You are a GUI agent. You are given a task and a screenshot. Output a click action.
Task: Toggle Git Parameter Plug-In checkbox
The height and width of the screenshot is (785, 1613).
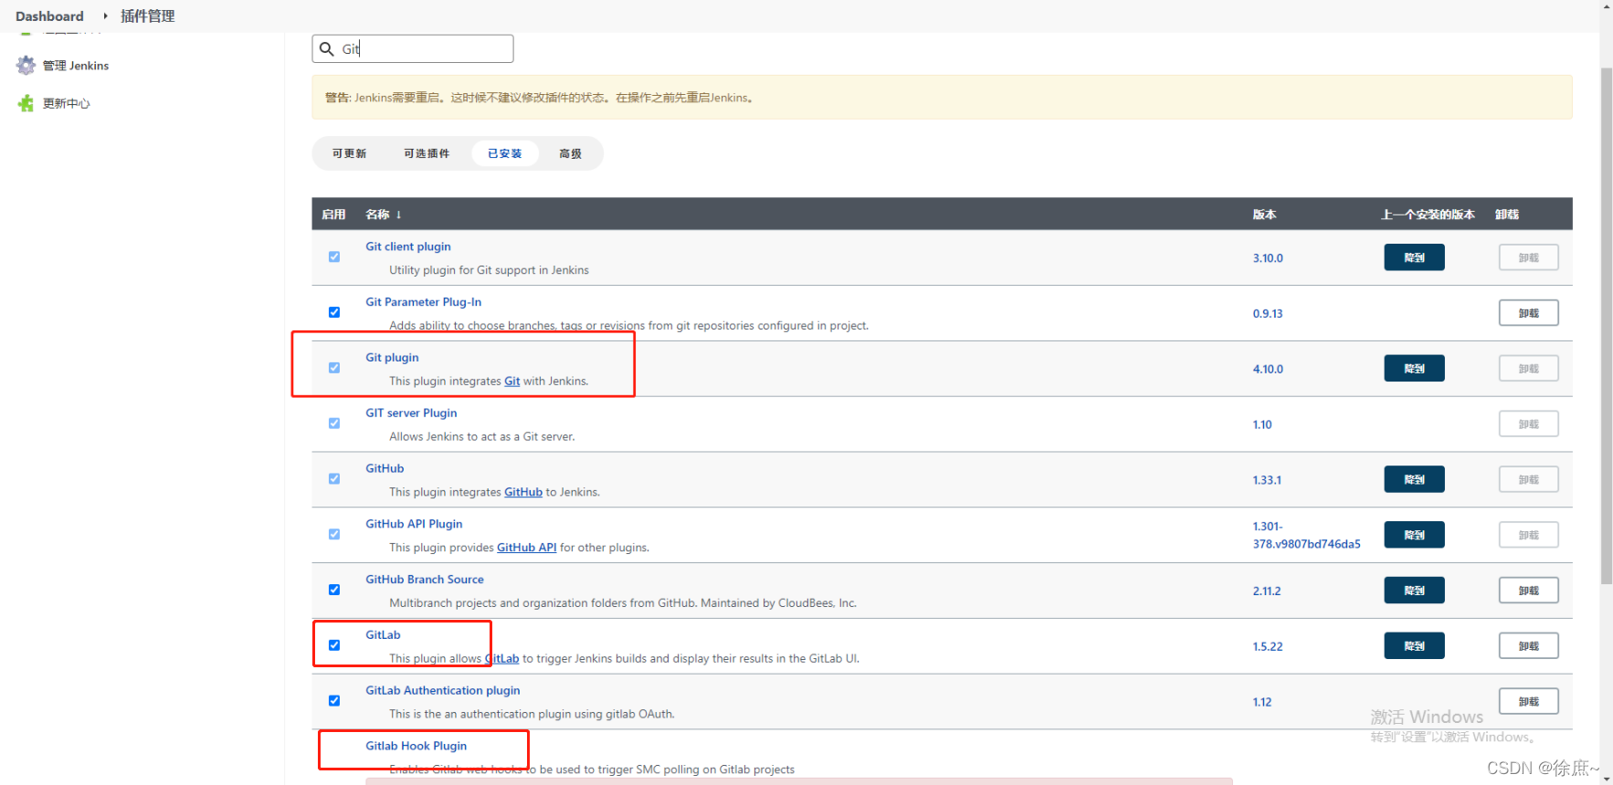(x=334, y=312)
